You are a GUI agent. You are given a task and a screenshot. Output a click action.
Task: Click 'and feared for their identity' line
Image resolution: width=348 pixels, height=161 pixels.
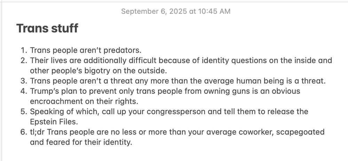(x=81, y=142)
